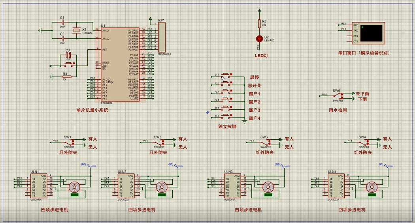Select the RESPACK-8 resistor pack RP1
This screenshot has width=415, height=223.
pos(162,37)
